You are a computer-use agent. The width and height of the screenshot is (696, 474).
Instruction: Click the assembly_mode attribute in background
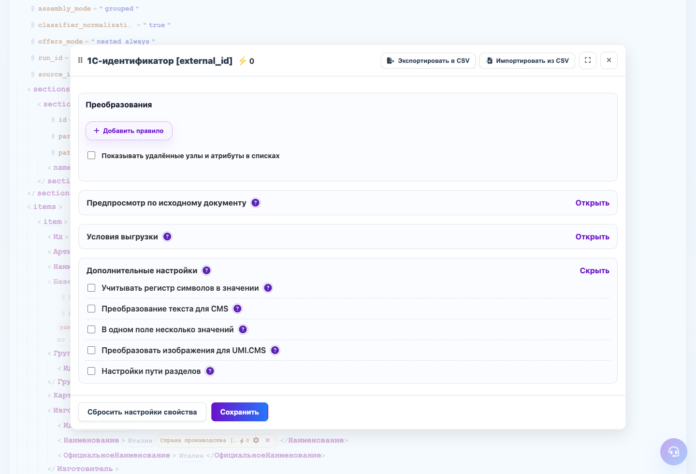click(64, 9)
